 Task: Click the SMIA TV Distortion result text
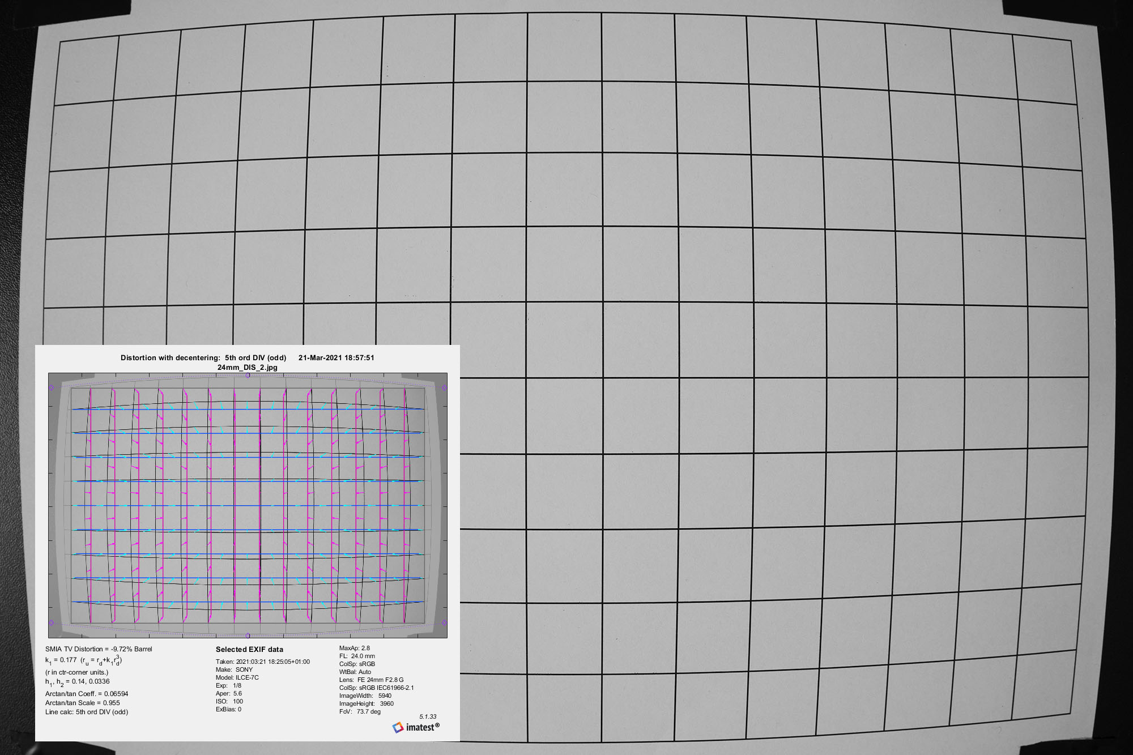(x=99, y=649)
